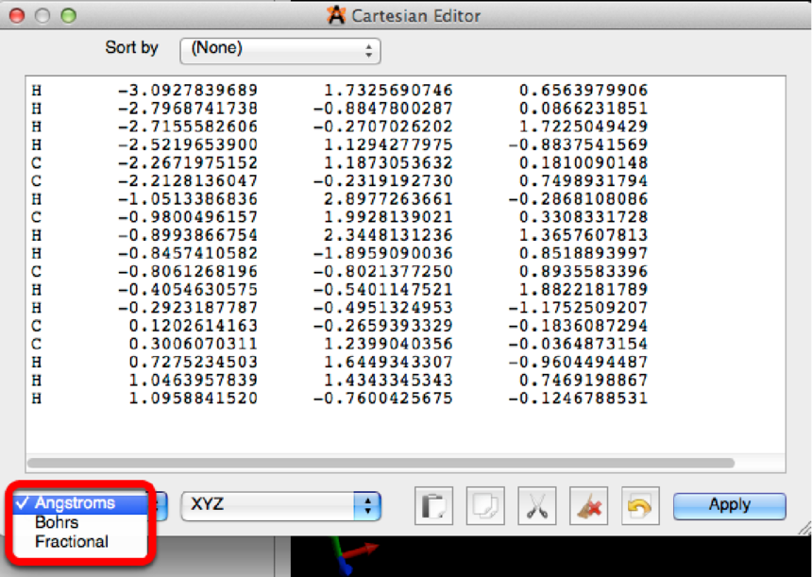This screenshot has height=577, width=812.
Task: Click the Cut scissors icon
Action: click(537, 506)
